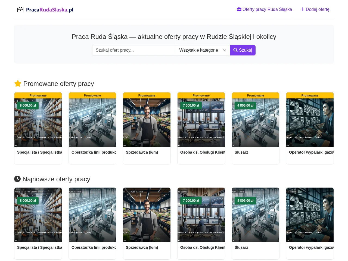
Task: Click promoted Operator wypalarki gazowej title
Action: 311,152
